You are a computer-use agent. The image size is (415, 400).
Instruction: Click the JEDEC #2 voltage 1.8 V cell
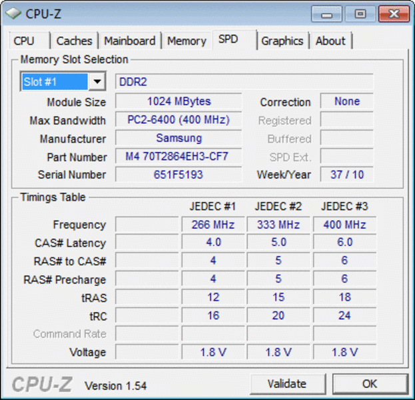(278, 352)
